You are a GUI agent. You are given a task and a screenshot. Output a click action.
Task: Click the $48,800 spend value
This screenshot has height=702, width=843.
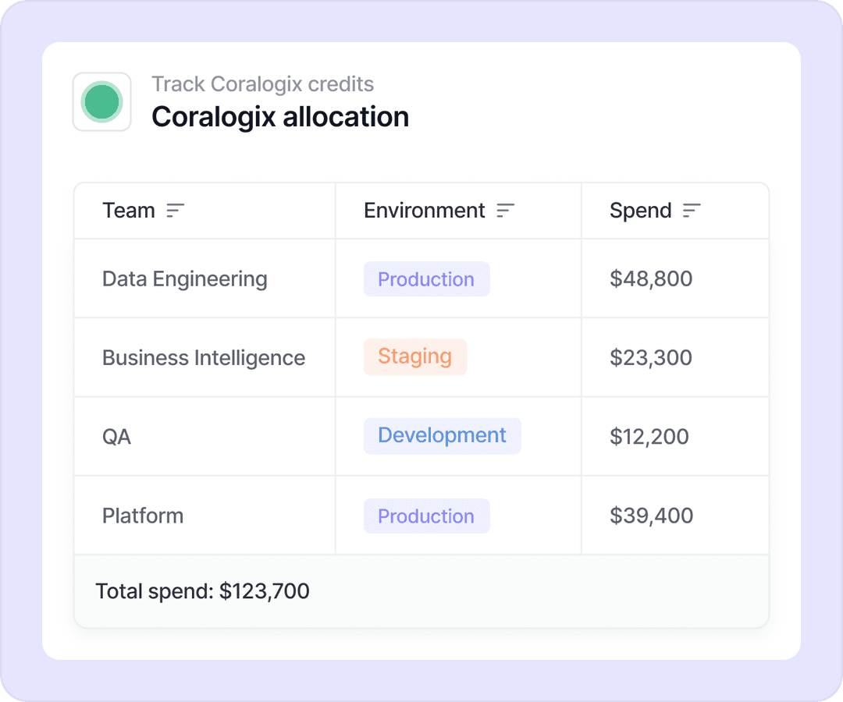(x=651, y=279)
